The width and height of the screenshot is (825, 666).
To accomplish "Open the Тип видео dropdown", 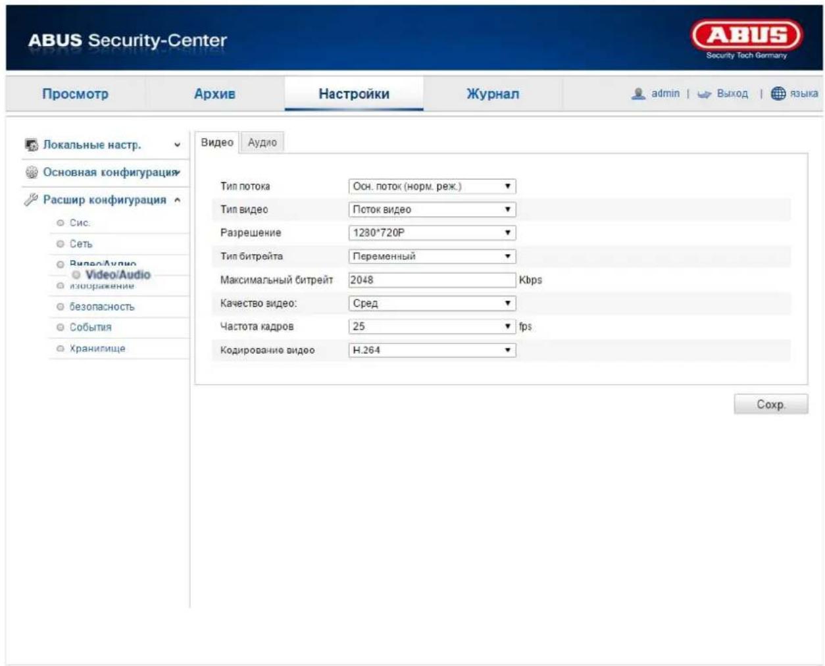I will coord(432,209).
